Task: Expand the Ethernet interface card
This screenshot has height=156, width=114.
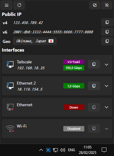Action: click(106, 107)
